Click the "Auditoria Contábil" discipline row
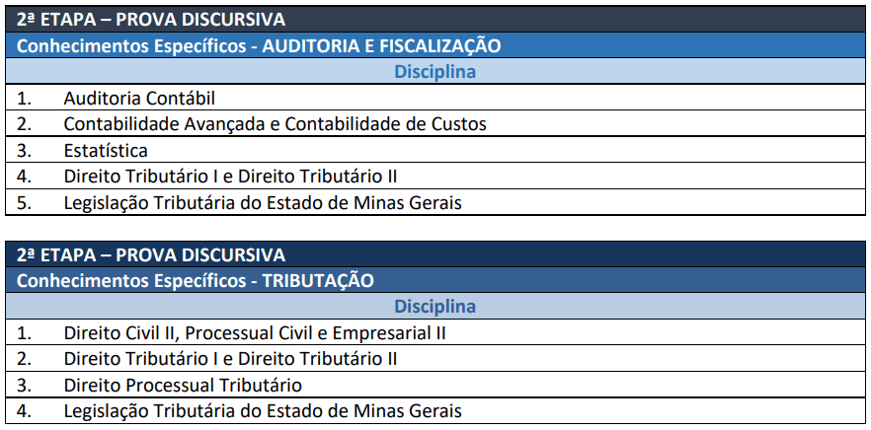 [139, 99]
